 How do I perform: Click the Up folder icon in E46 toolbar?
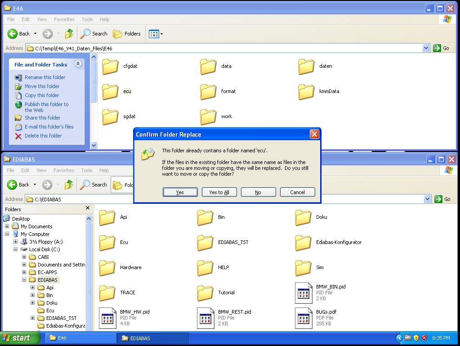pos(69,34)
